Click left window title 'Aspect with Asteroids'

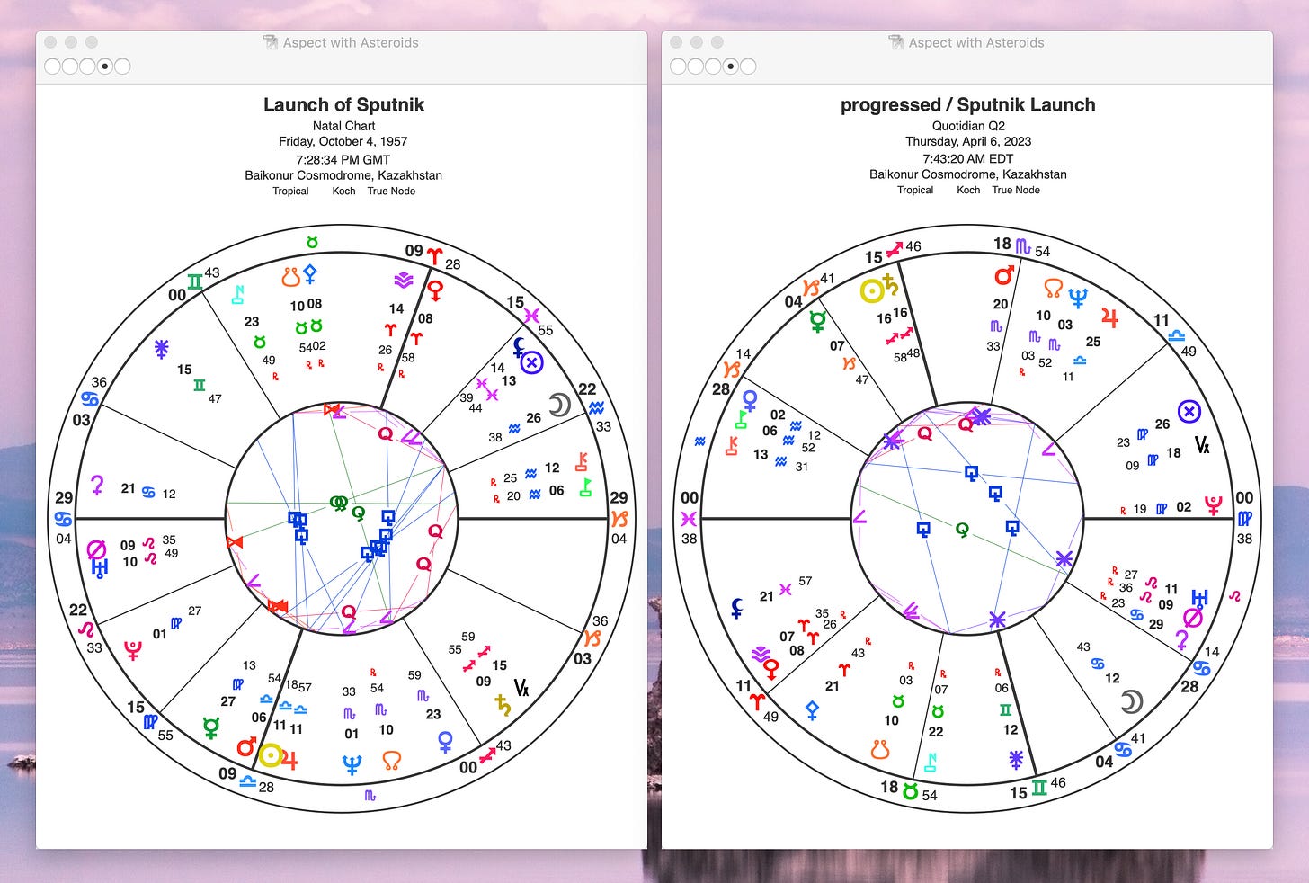coord(351,42)
